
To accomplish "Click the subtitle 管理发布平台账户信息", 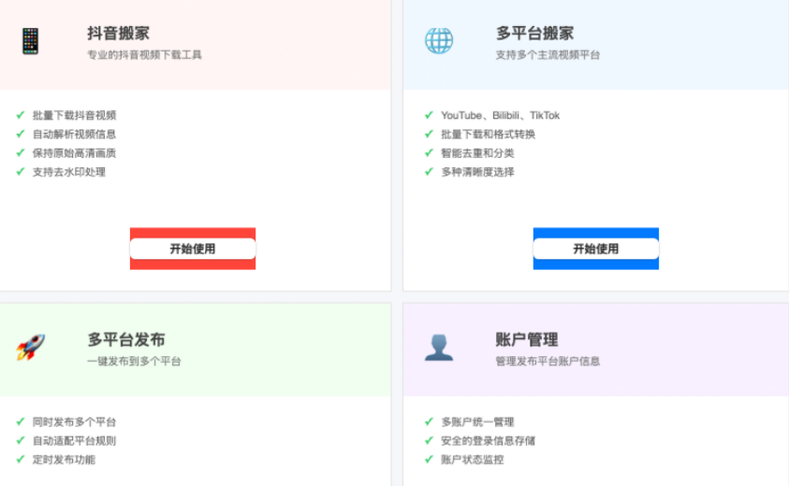I will pos(548,361).
